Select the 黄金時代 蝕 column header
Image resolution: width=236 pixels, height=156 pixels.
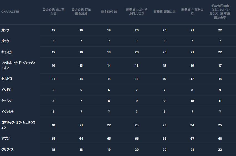click(x=109, y=12)
